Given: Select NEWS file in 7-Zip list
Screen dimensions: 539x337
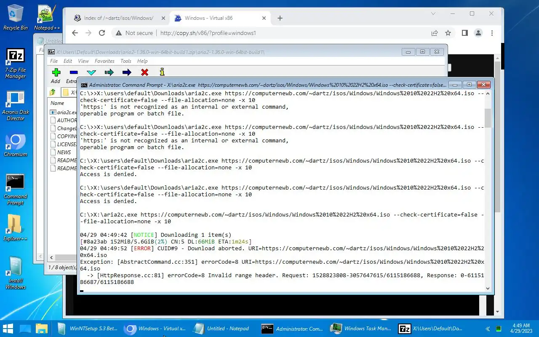Looking at the screenshot, I should pyautogui.click(x=61, y=152).
